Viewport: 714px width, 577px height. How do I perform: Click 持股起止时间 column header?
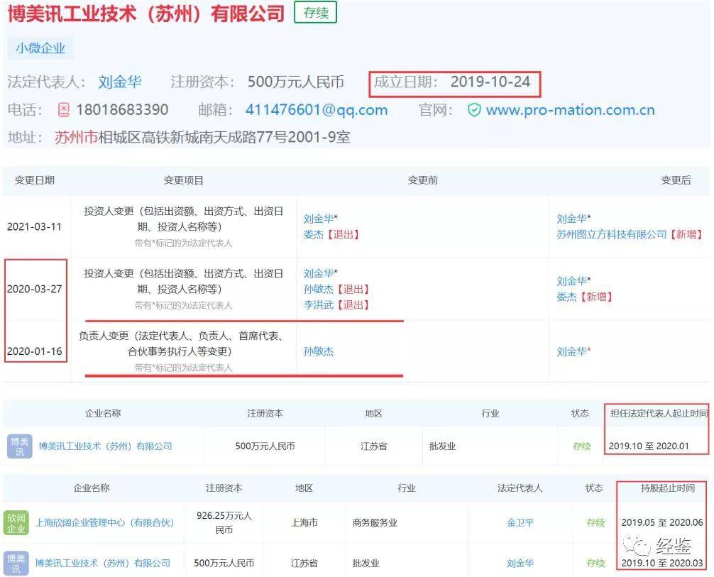(x=668, y=488)
